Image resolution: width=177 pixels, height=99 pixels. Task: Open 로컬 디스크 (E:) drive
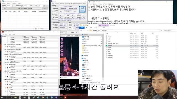(x=87, y=80)
